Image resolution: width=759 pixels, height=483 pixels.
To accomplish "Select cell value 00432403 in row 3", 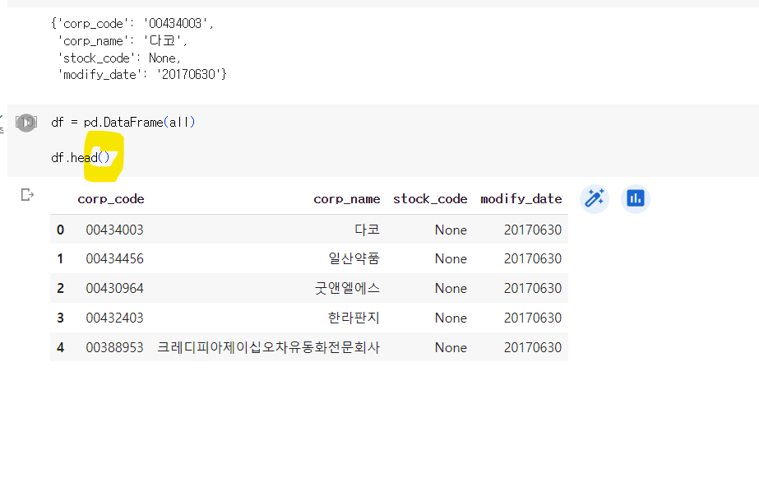I will 115,318.
